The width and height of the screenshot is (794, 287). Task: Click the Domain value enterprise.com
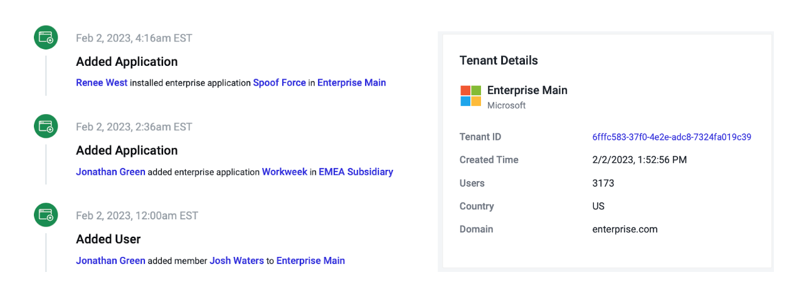(x=625, y=229)
